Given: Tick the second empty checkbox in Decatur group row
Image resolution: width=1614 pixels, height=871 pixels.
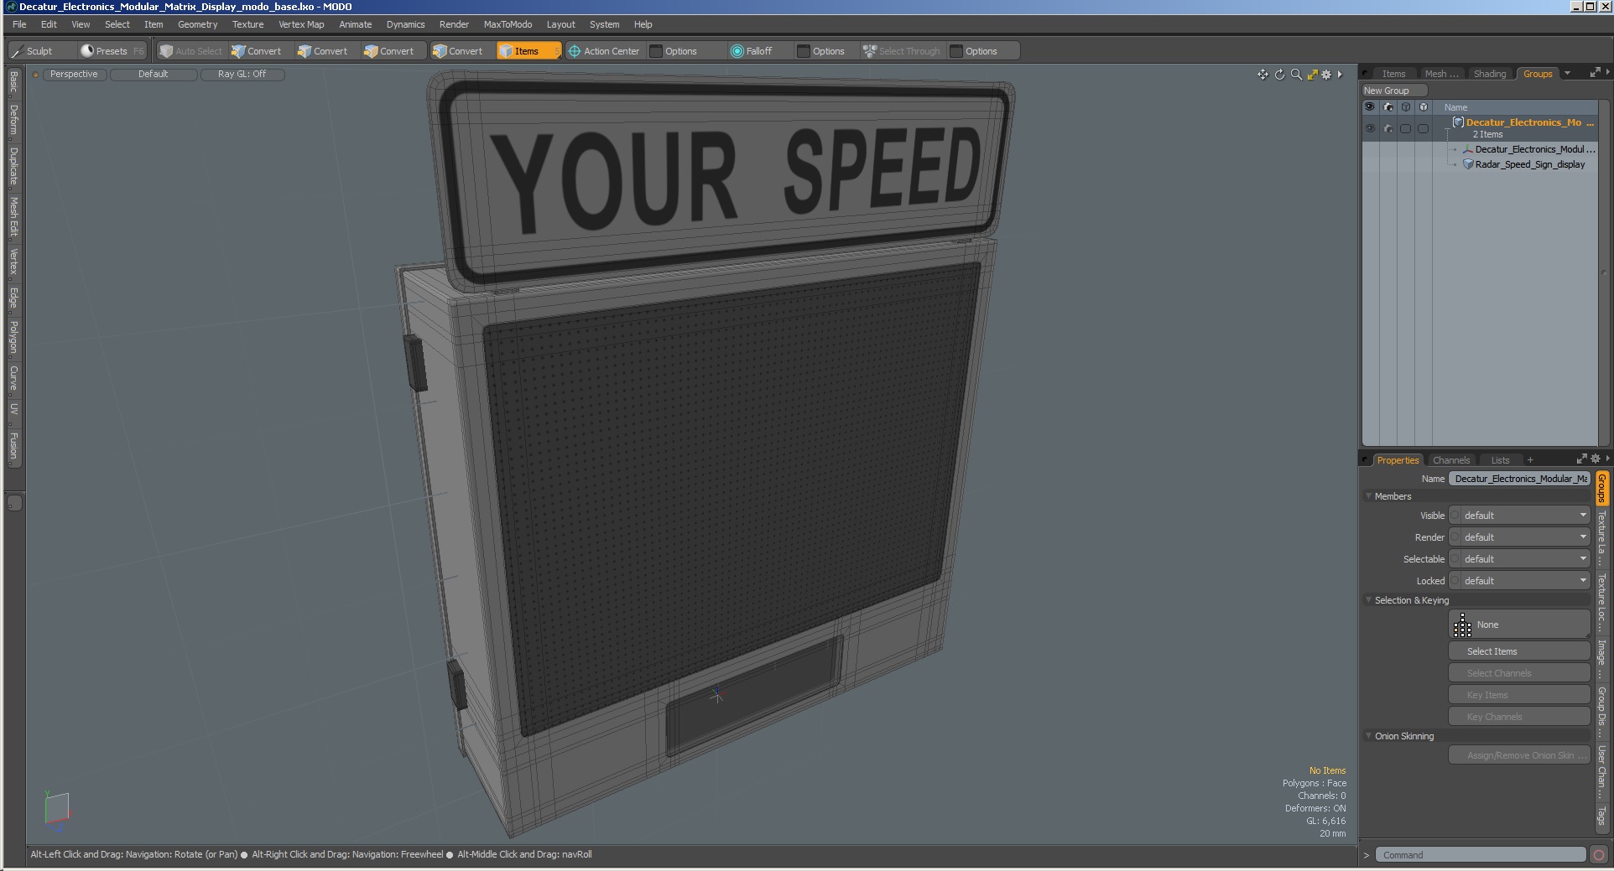Looking at the screenshot, I should pyautogui.click(x=1423, y=128).
